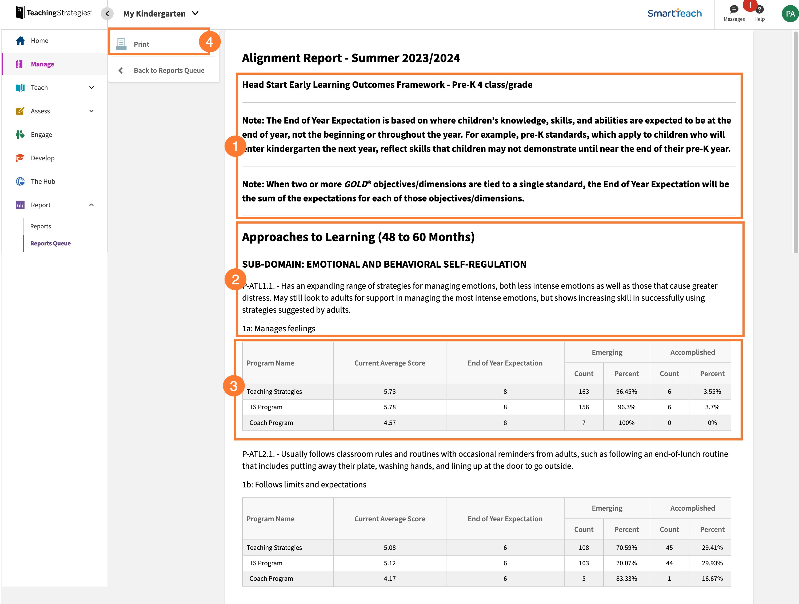Open the Engage section icon
The width and height of the screenshot is (799, 604).
click(x=20, y=134)
